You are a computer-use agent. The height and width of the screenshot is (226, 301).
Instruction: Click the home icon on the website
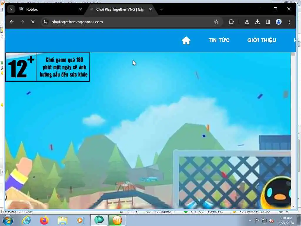pyautogui.click(x=186, y=40)
